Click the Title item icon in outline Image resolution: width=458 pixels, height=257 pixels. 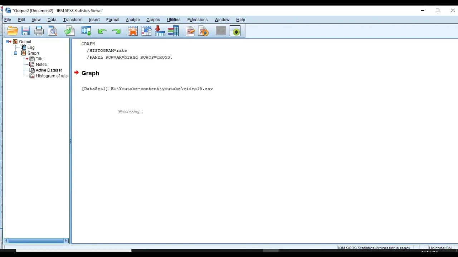32,59
